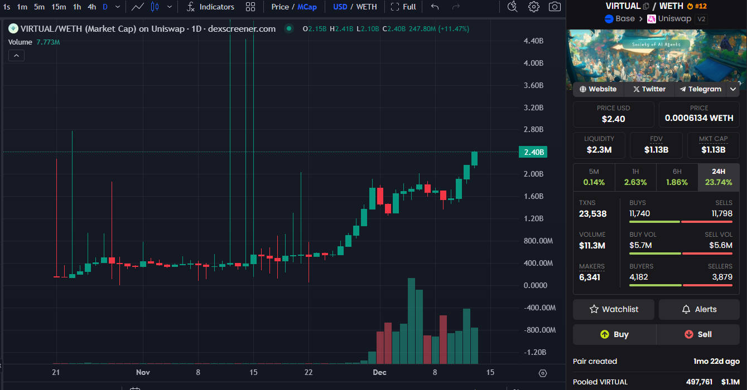This screenshot has height=390, width=747.
Task: Open chart settings gear
Action: coord(534,7)
